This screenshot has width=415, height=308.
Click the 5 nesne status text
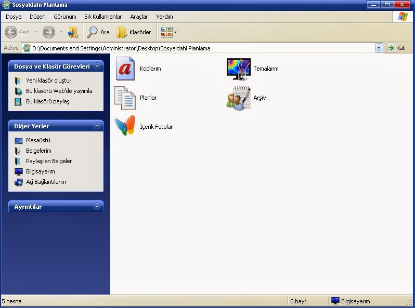click(11, 301)
